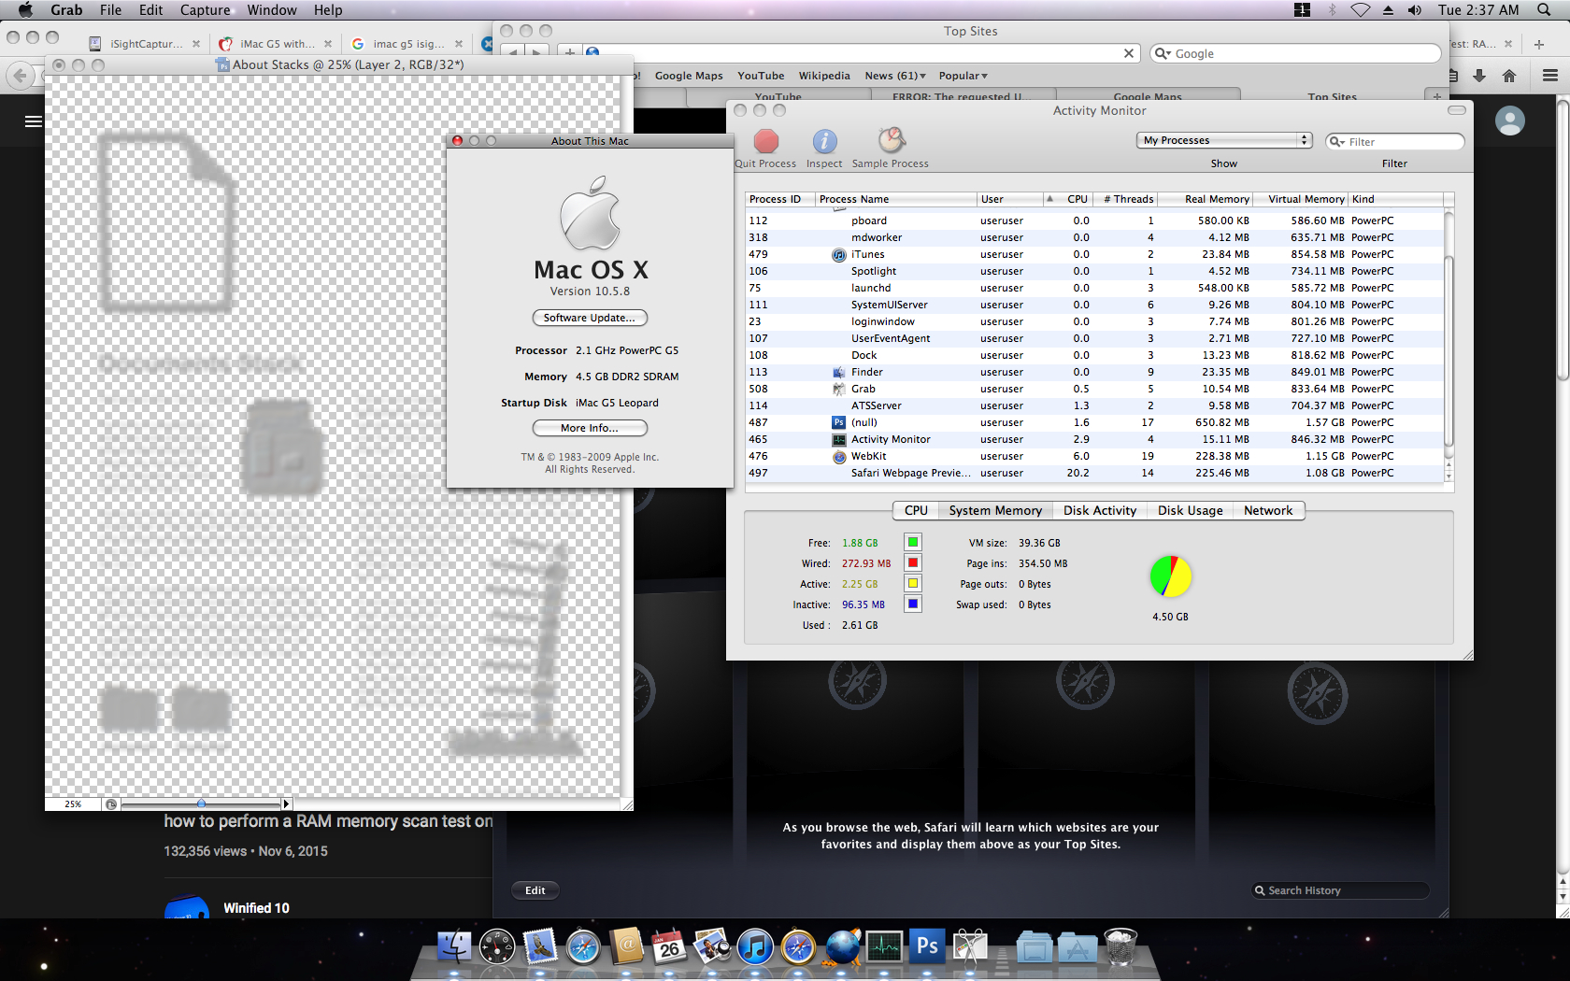Open the Capture menu

[206, 10]
